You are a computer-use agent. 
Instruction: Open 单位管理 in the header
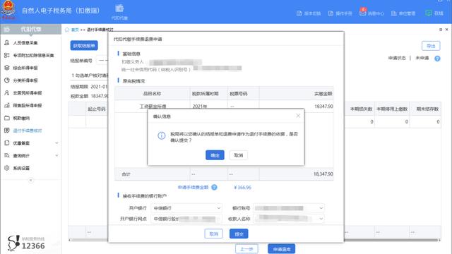coord(403,13)
